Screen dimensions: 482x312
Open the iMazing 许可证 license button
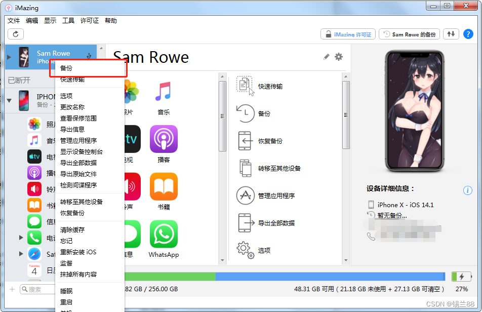[348, 34]
